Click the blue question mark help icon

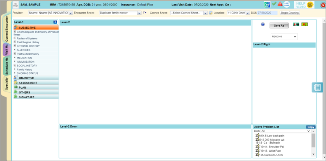coord(263,25)
